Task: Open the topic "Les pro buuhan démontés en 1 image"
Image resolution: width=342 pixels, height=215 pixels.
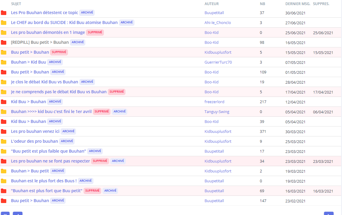Action: pyautogui.click(x=48, y=33)
